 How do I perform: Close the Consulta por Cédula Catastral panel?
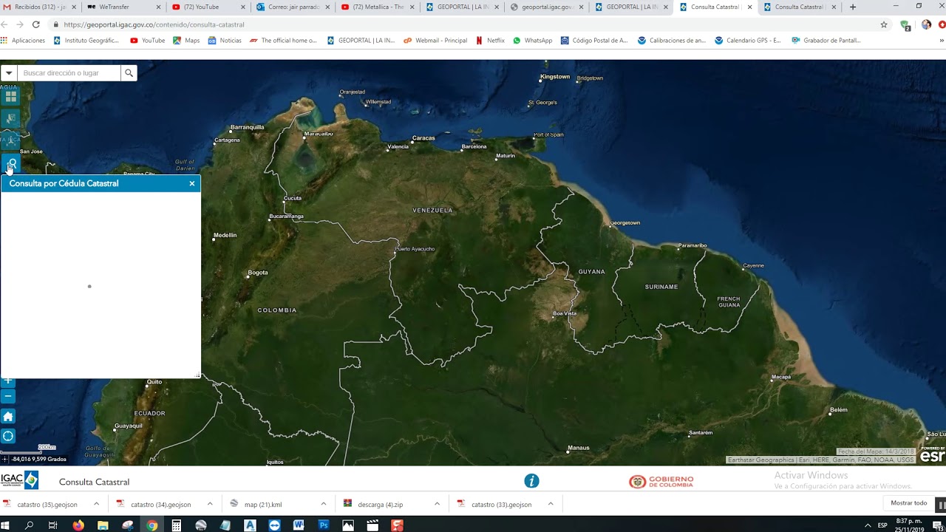tap(192, 183)
